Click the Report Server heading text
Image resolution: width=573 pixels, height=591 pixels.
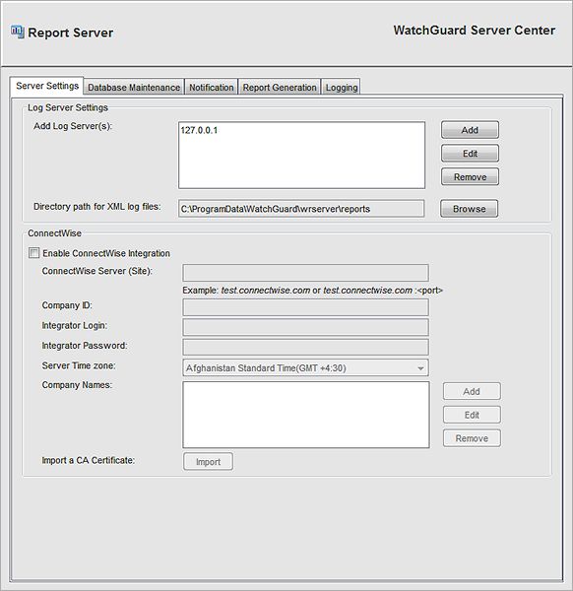click(71, 33)
